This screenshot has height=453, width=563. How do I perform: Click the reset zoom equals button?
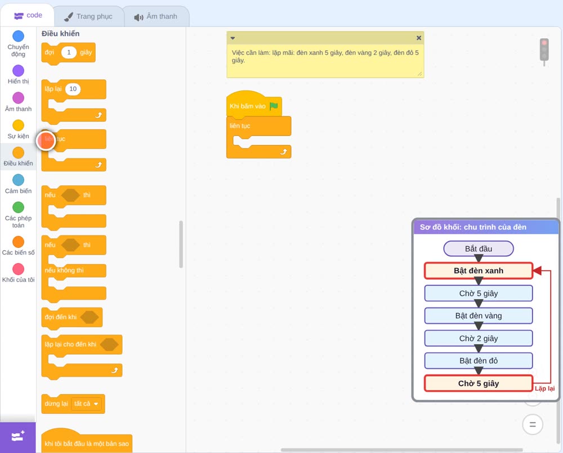point(533,425)
